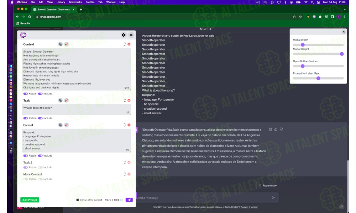Bookmark this page with the star icon
The width and height of the screenshot is (356, 213).
[x=300, y=17]
